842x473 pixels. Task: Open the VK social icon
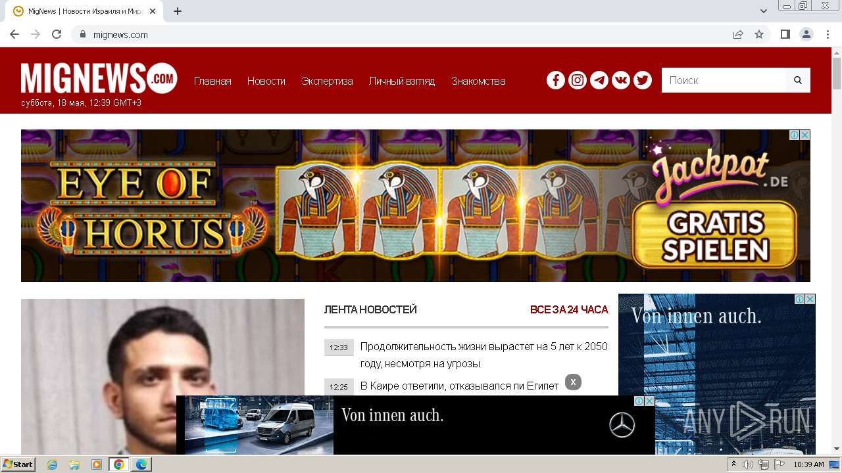tap(621, 80)
